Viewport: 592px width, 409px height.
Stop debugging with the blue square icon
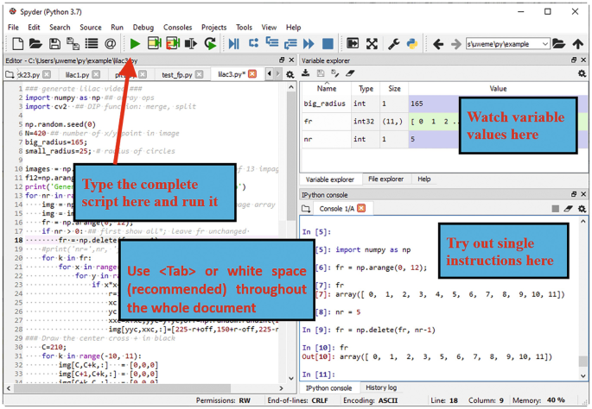point(328,43)
